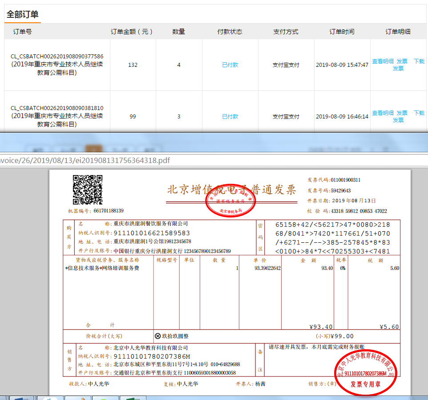
Task: Click the invoice date 2019年08月13日
Action: [354, 200]
